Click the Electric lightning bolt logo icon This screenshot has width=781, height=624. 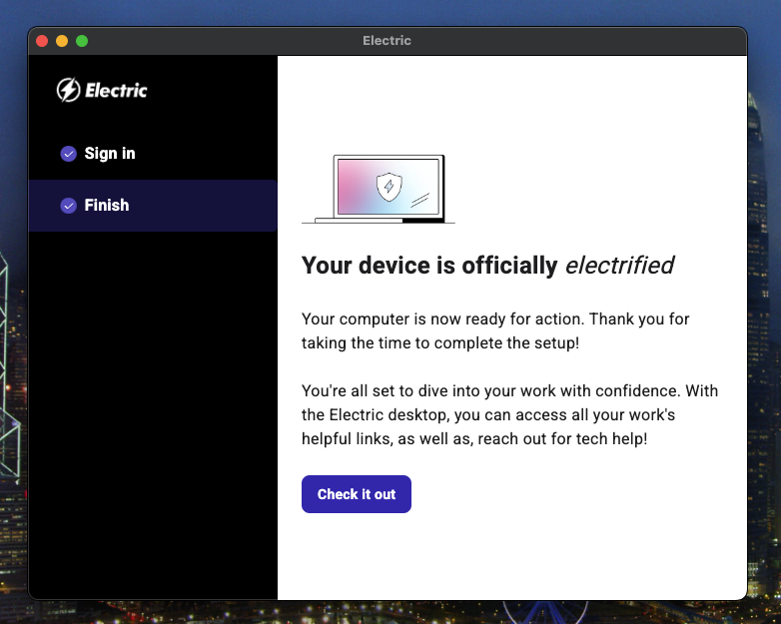click(x=68, y=90)
